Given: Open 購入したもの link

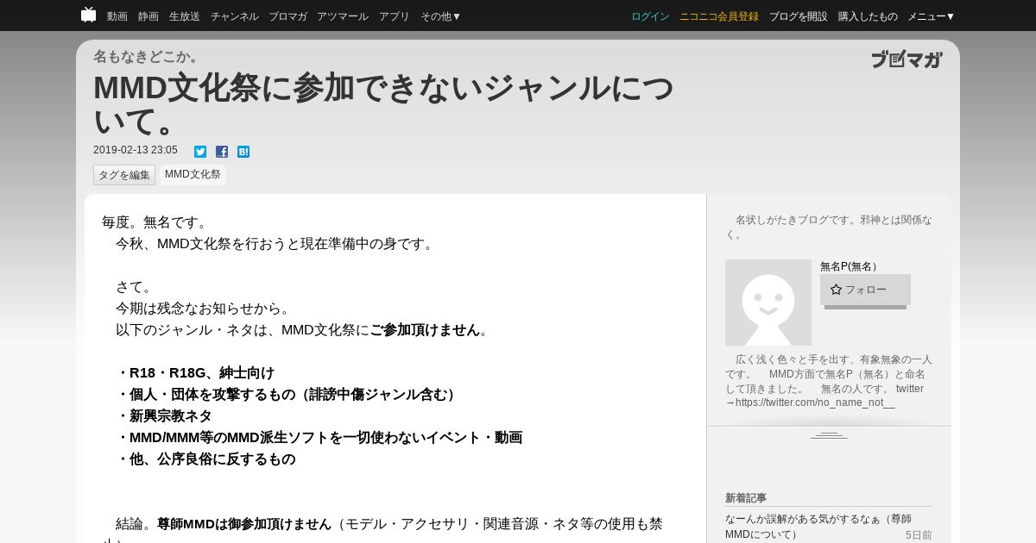Looking at the screenshot, I should 868,16.
